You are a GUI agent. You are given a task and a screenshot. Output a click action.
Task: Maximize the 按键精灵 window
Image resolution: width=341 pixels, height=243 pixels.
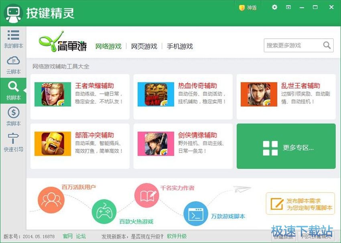pyautogui.click(x=315, y=7)
